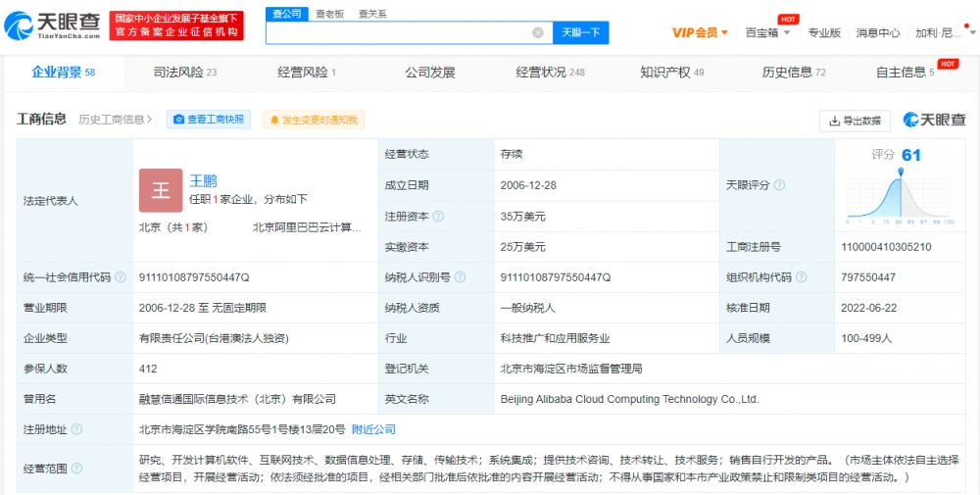Click help icon next to 天眼评分
Image resolution: width=980 pixels, height=495 pixels.
point(779,185)
